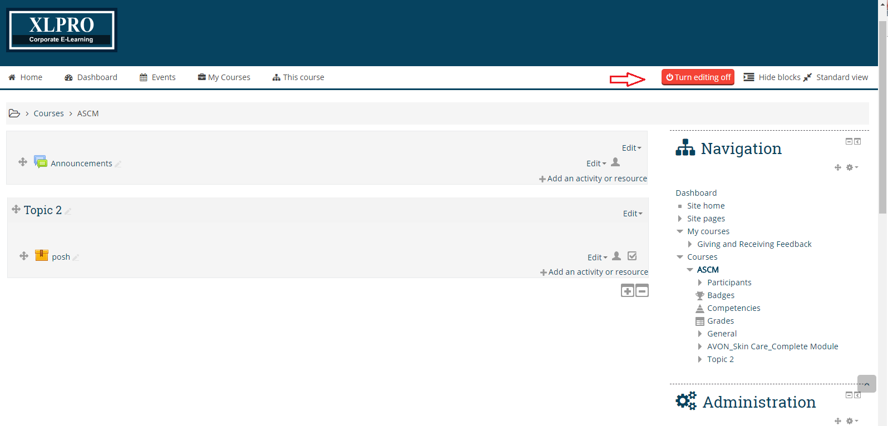The width and height of the screenshot is (888, 426).
Task: Click move icon beside Announcements
Action: tap(23, 162)
